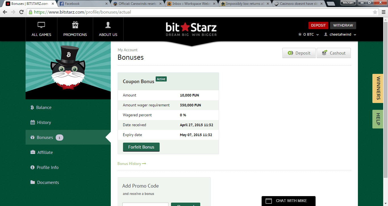Viewport: 388px width, 206px height.
Task: Click the browser back arrow
Action: (5, 12)
